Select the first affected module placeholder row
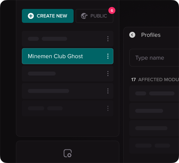 154,93
